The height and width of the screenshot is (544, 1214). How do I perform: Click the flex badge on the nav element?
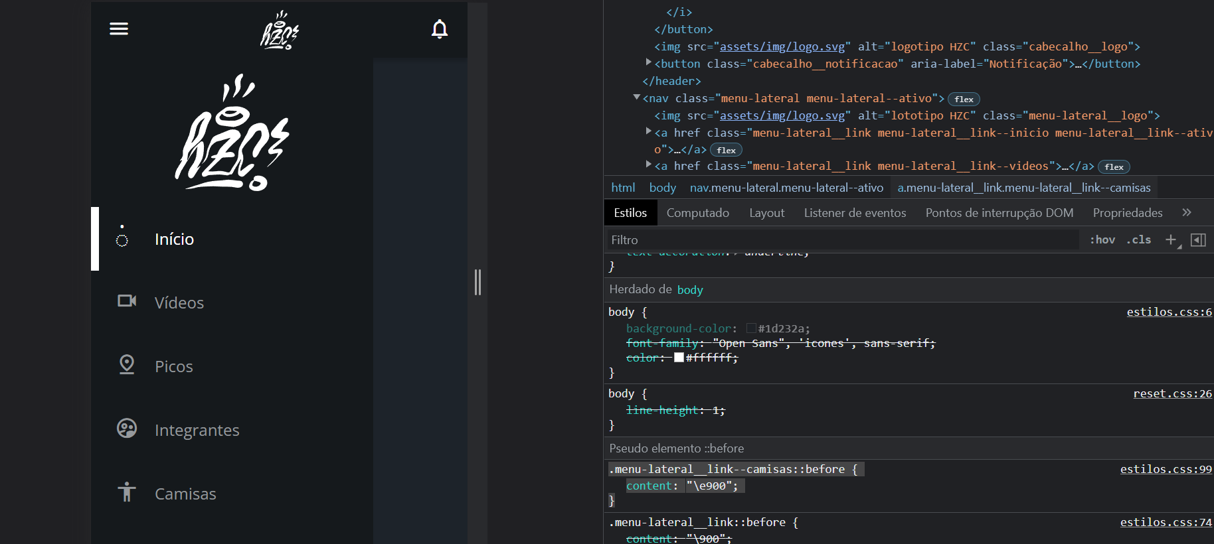click(x=964, y=99)
